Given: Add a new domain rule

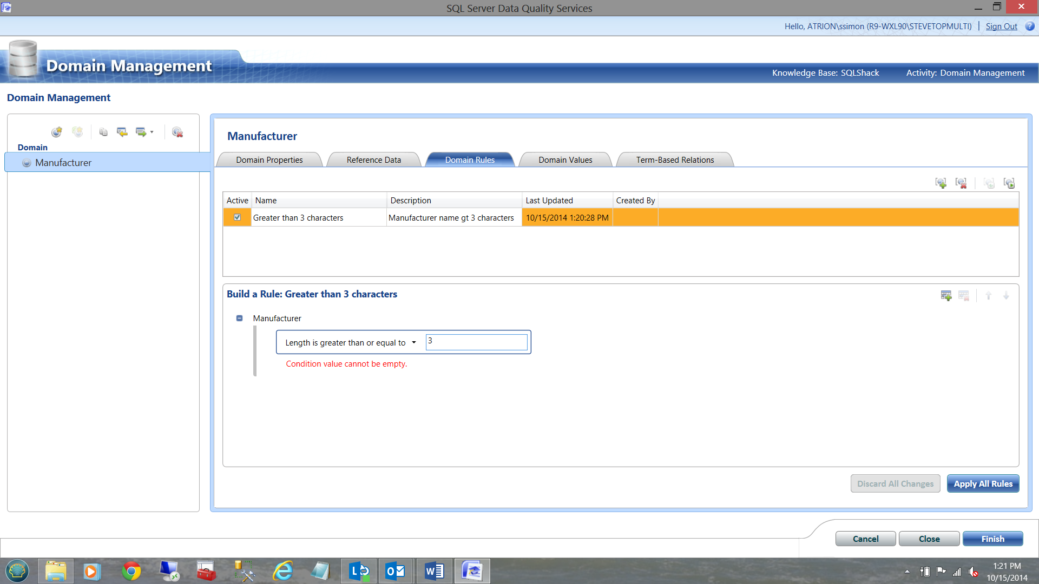Looking at the screenshot, I should (941, 183).
